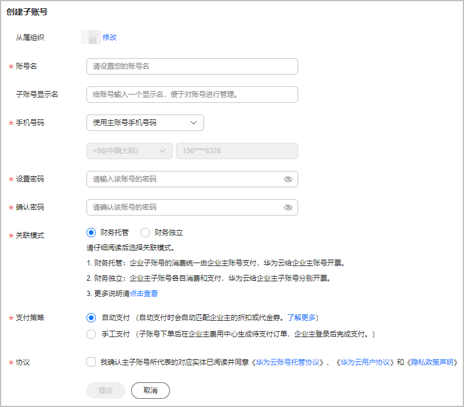The width and height of the screenshot is (464, 407).
Task: Click the 修改 link beside 从属组织
Action: (109, 38)
